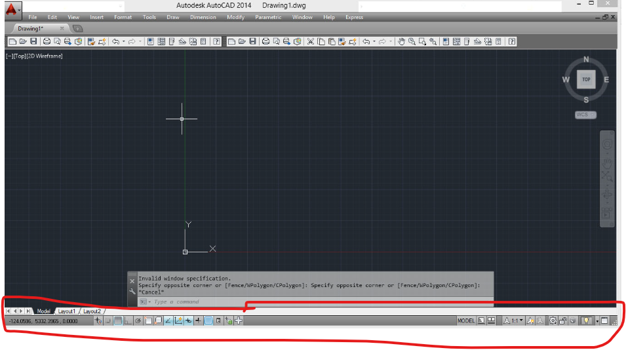Open WCS dropdown under ViewCube
Viewport: 626px width, 350px height.
593,115
